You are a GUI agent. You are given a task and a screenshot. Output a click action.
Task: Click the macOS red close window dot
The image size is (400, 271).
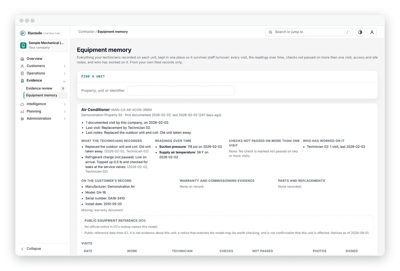tap(21, 21)
